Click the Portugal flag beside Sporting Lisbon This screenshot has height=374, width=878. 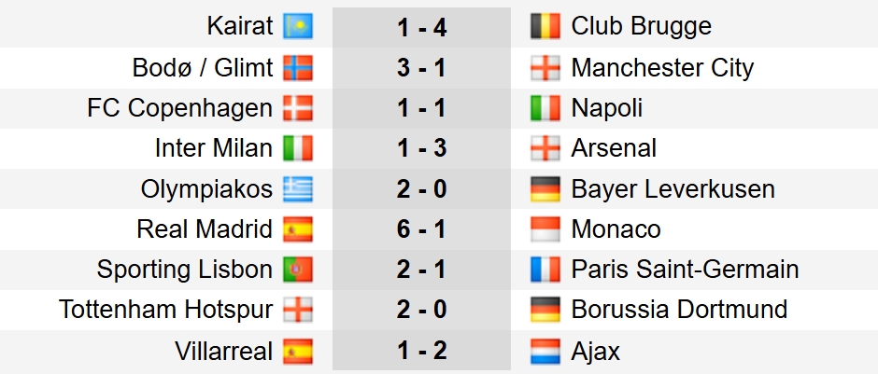pos(298,270)
